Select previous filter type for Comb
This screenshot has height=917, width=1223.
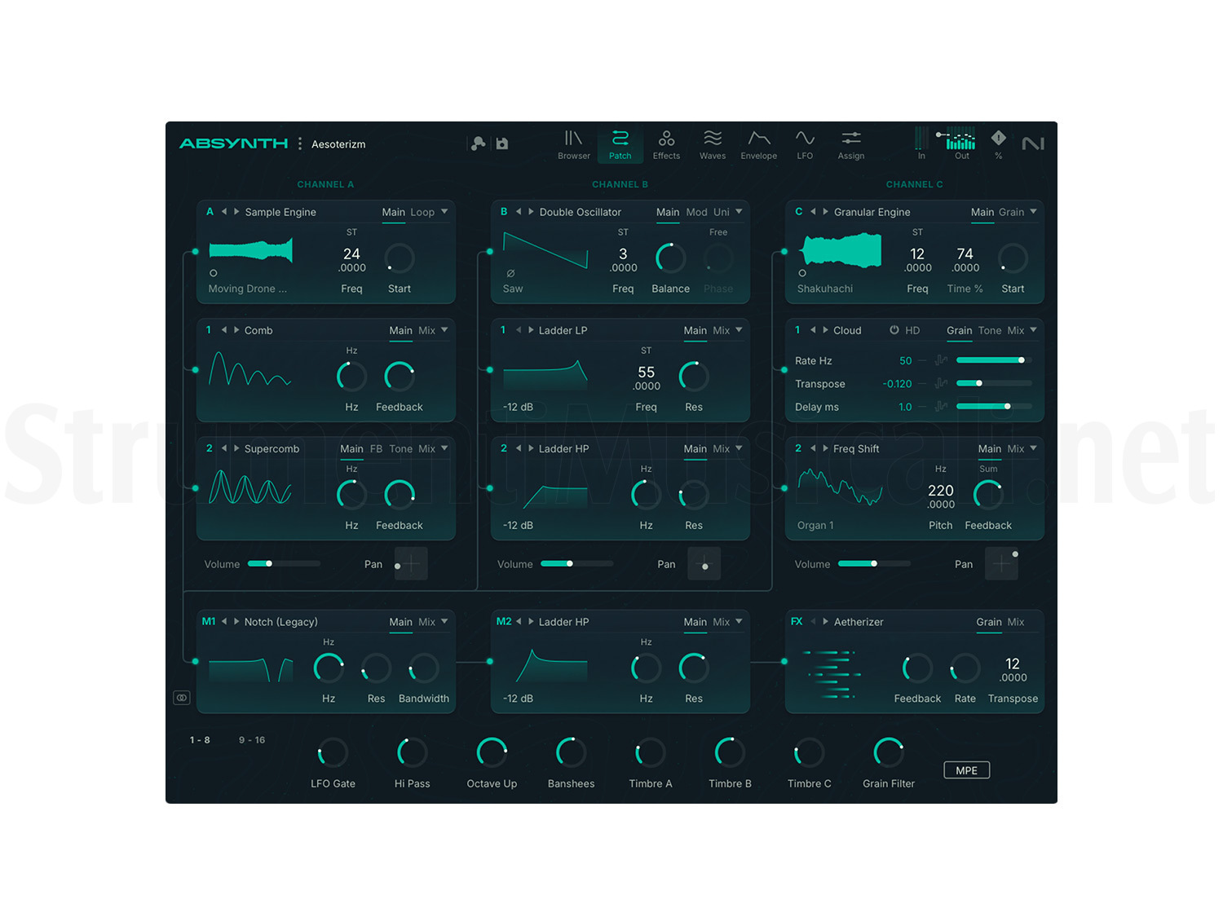click(x=224, y=330)
